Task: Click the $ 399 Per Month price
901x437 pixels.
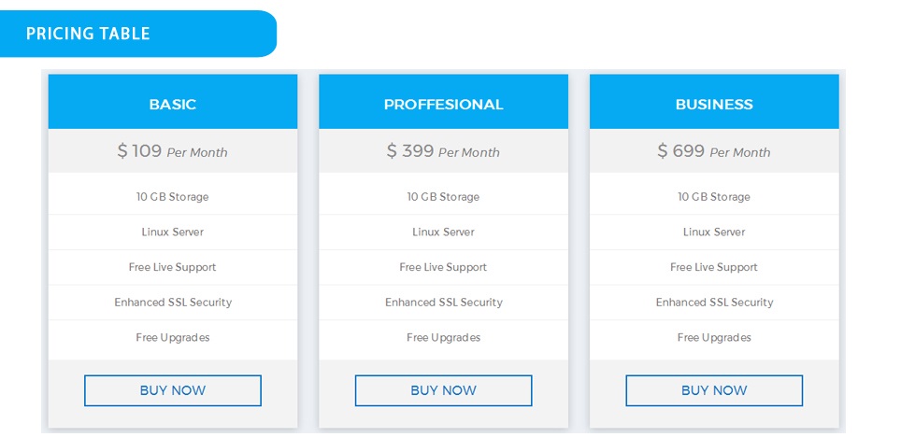Action: click(x=443, y=151)
